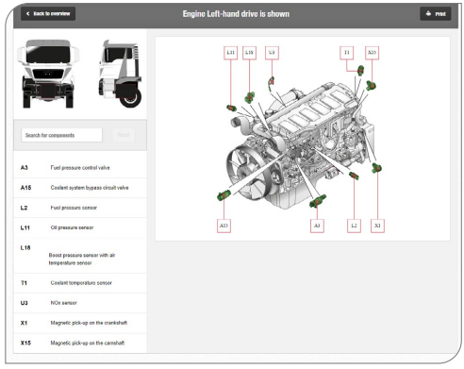Select A15 Coolant system bypass circuit valve row
Image resolution: width=464 pixels, height=369 pixels.
(x=80, y=188)
